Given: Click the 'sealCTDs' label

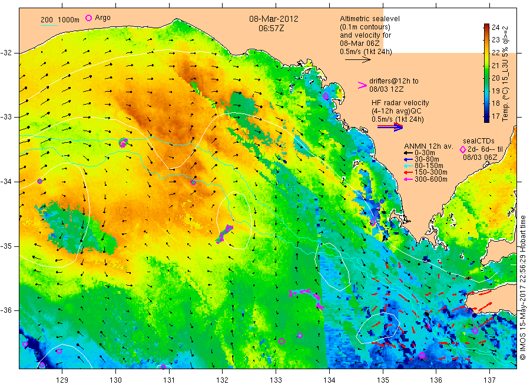Looking at the screenshot, I should pyautogui.click(x=479, y=141).
